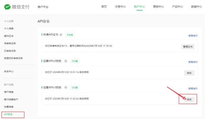The height and width of the screenshot is (119, 205).
Task: Click the WeChat Pay logo icon
Action: pos(7,7)
